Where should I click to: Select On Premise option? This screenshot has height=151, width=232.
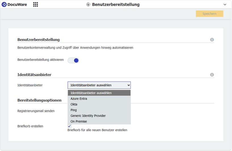pos(99,121)
